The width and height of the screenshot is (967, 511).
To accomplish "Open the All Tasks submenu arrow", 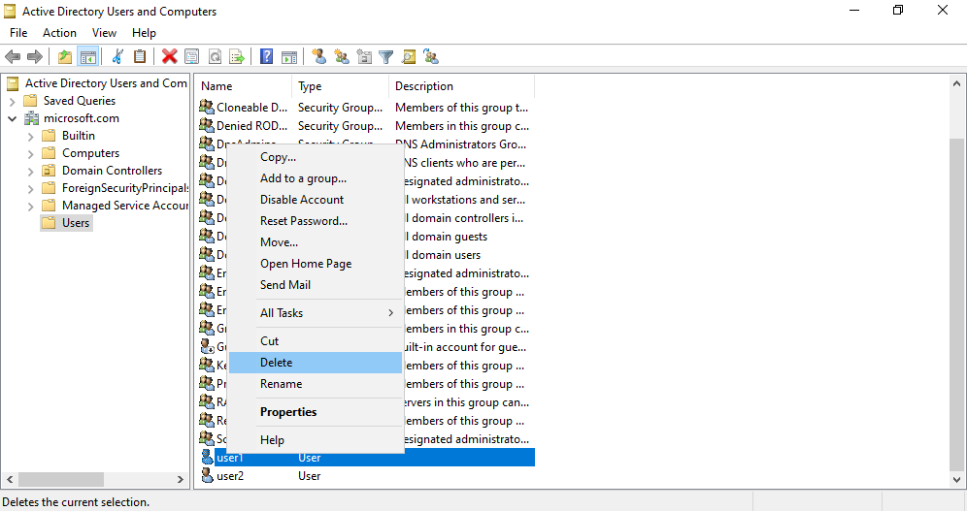I will coord(390,313).
